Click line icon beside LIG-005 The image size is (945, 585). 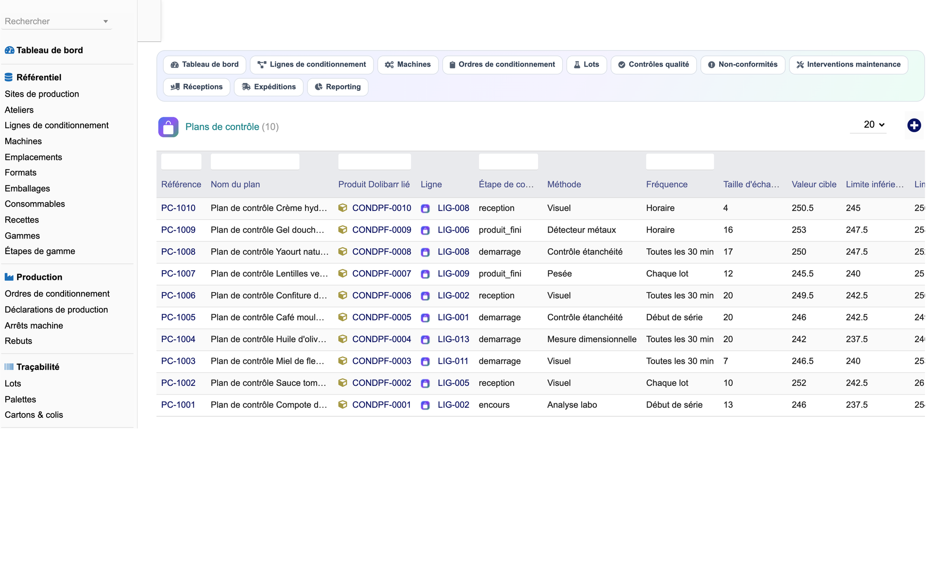pos(425,383)
